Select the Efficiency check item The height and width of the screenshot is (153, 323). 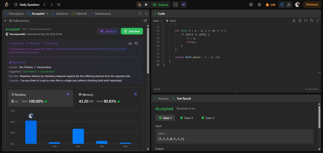[33, 43]
